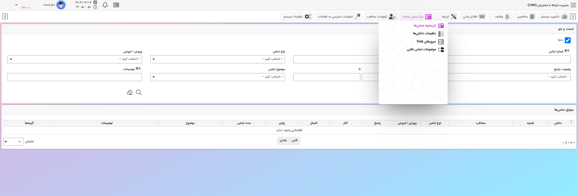578x196 pixels.
Task: Run search with the magnifier icon
Action: [x=139, y=92]
